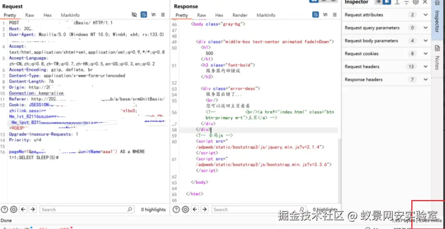This screenshot has height=229, width=445.
Task: Focus the Response search field
Action: tap(259, 210)
